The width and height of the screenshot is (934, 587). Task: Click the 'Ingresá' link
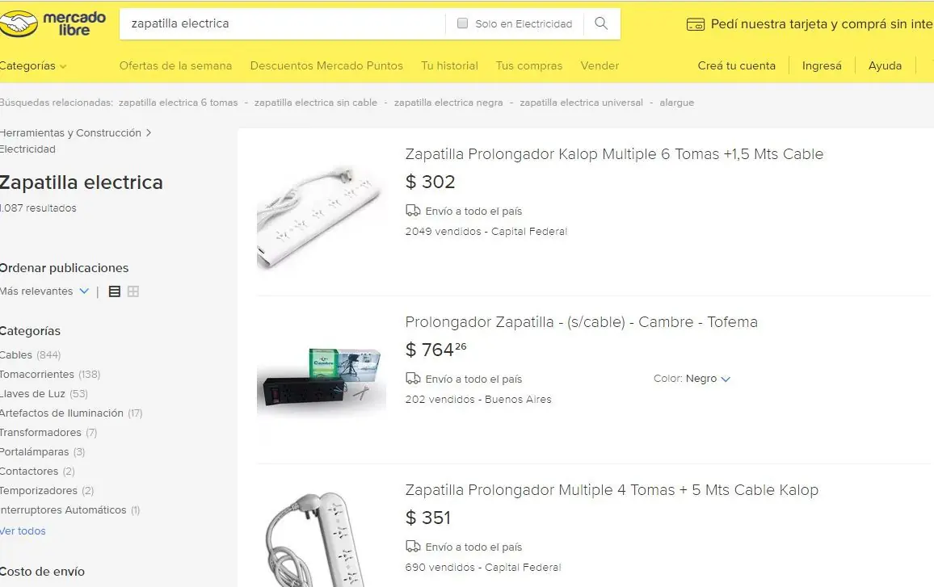point(822,65)
